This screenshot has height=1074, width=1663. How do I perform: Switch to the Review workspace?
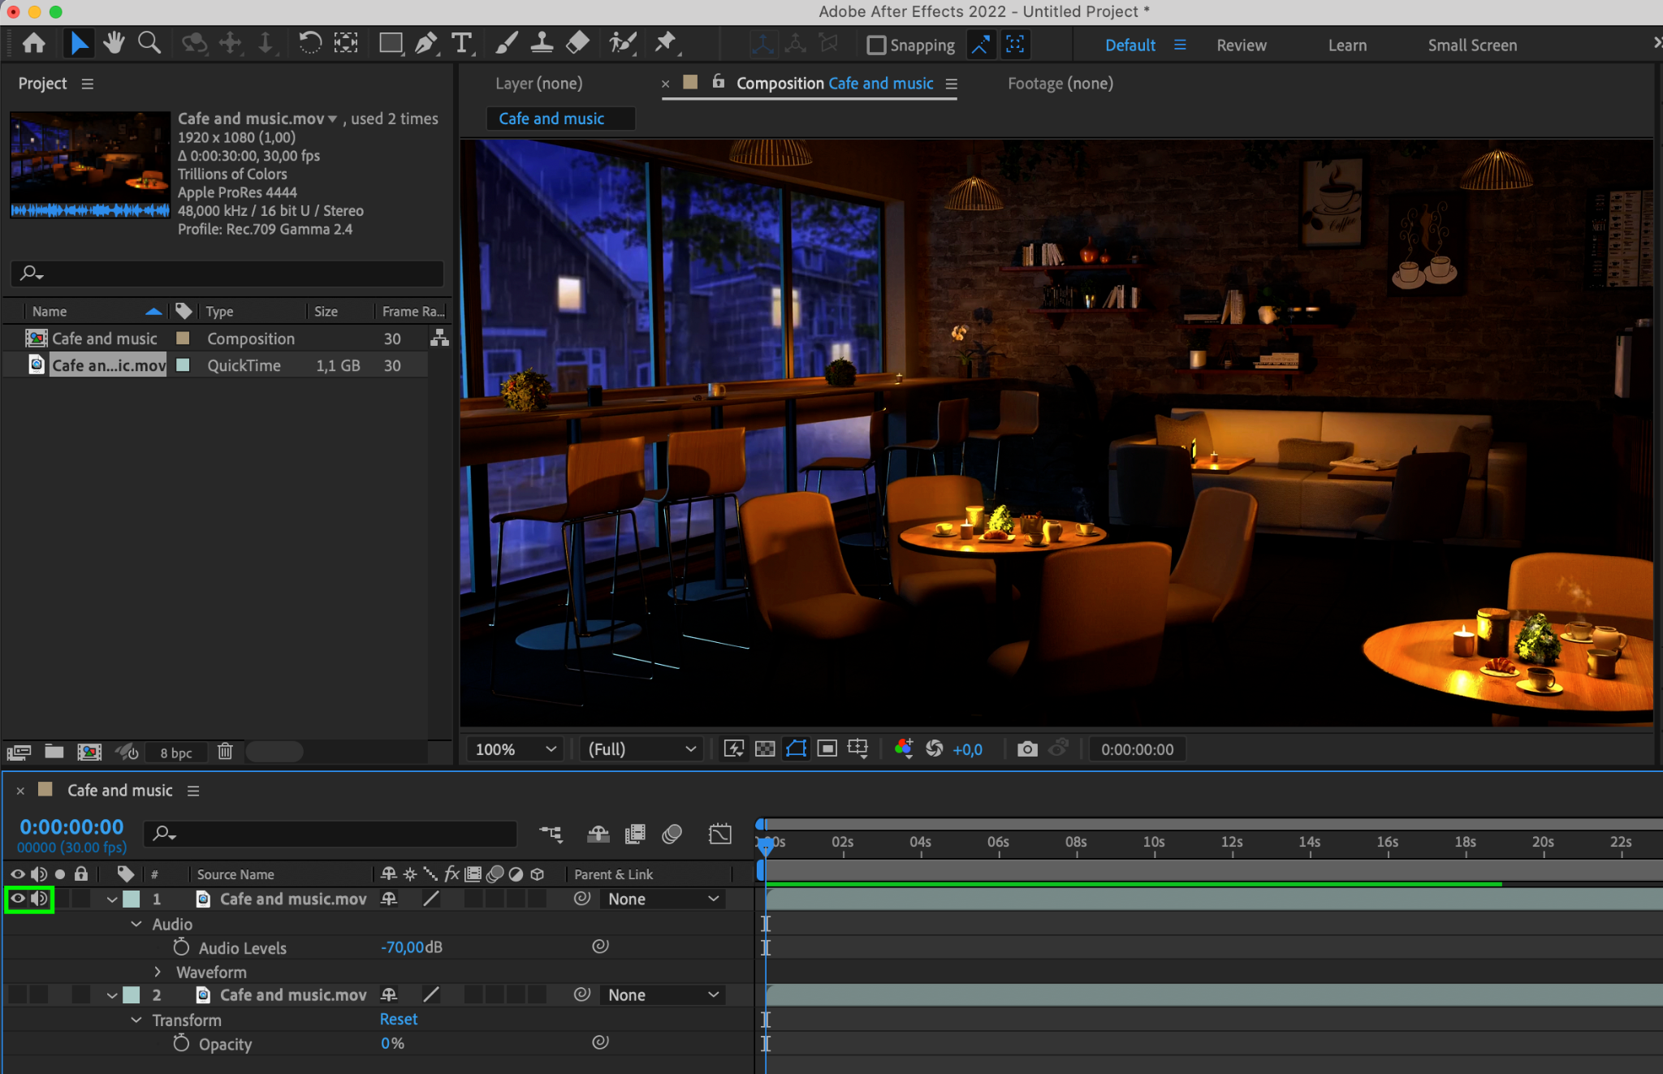coord(1241,45)
